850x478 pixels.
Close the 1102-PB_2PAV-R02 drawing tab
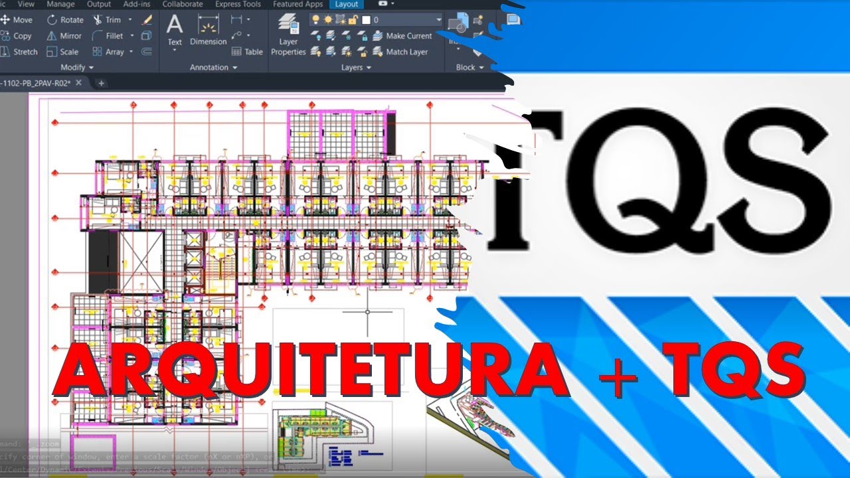point(78,83)
